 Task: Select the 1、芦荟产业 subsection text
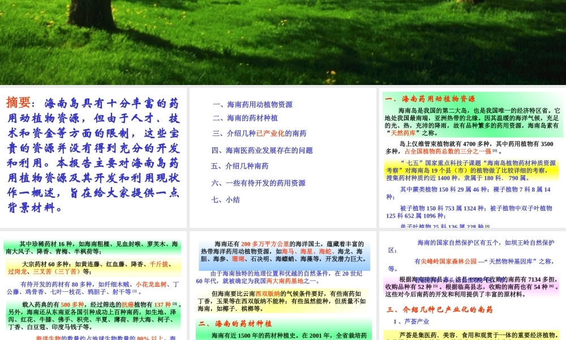pyautogui.click(x=411, y=322)
